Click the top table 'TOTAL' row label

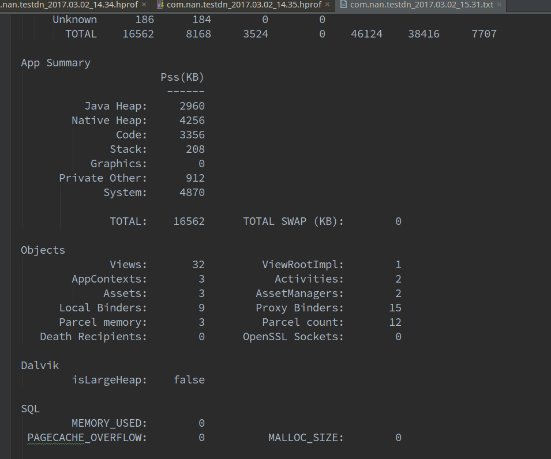[81, 34]
